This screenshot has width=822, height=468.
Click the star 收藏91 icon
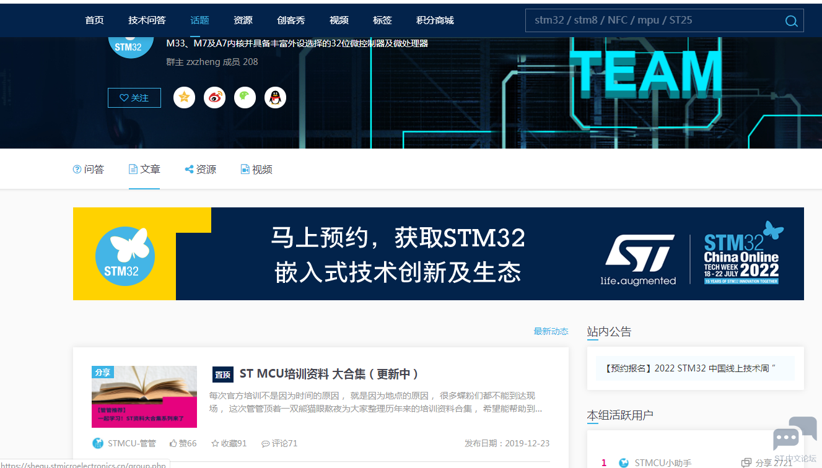[216, 443]
